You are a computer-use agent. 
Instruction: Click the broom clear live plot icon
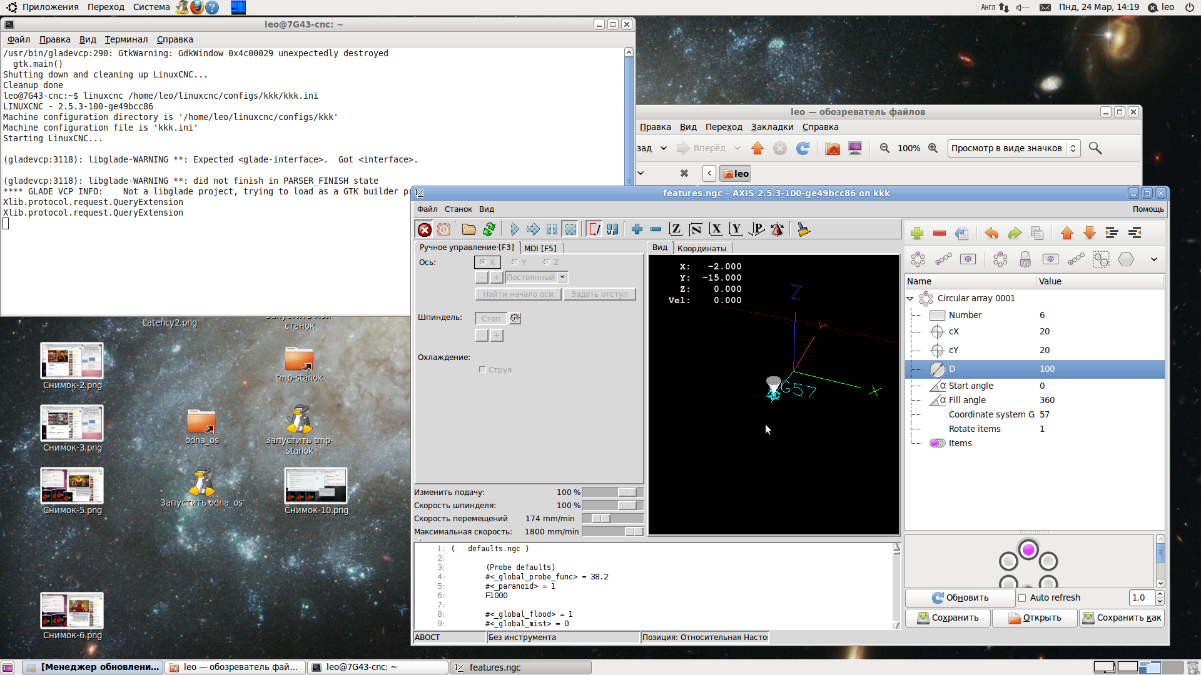coord(803,230)
